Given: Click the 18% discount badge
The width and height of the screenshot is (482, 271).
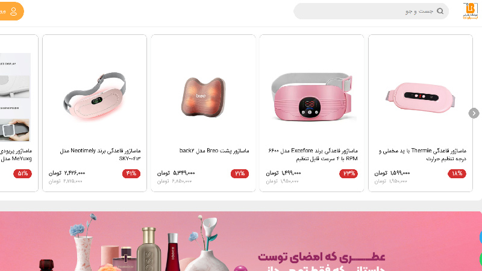Looking at the screenshot, I should coord(457,173).
